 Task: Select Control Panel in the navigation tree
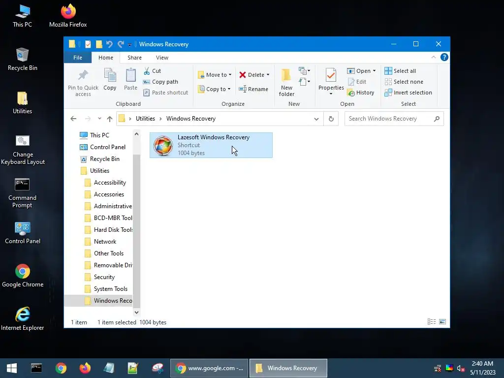(x=108, y=147)
